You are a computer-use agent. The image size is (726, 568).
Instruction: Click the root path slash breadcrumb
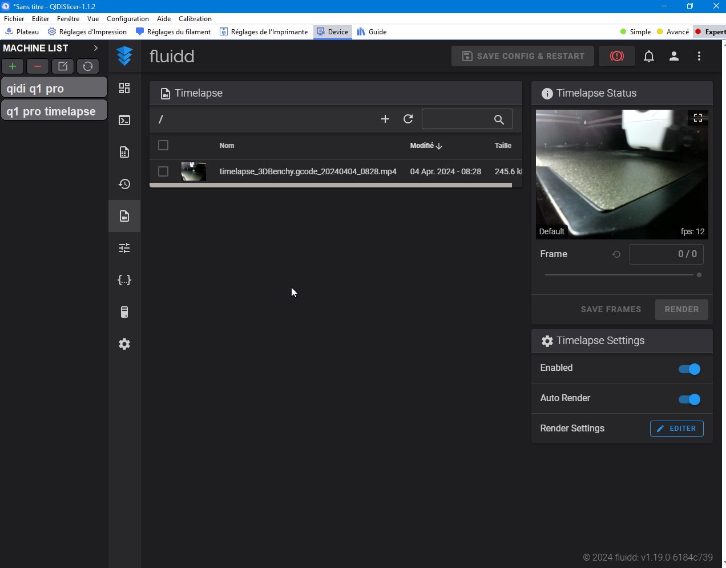click(161, 119)
